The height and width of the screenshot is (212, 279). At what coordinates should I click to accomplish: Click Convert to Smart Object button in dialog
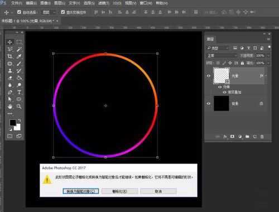(x=81, y=191)
